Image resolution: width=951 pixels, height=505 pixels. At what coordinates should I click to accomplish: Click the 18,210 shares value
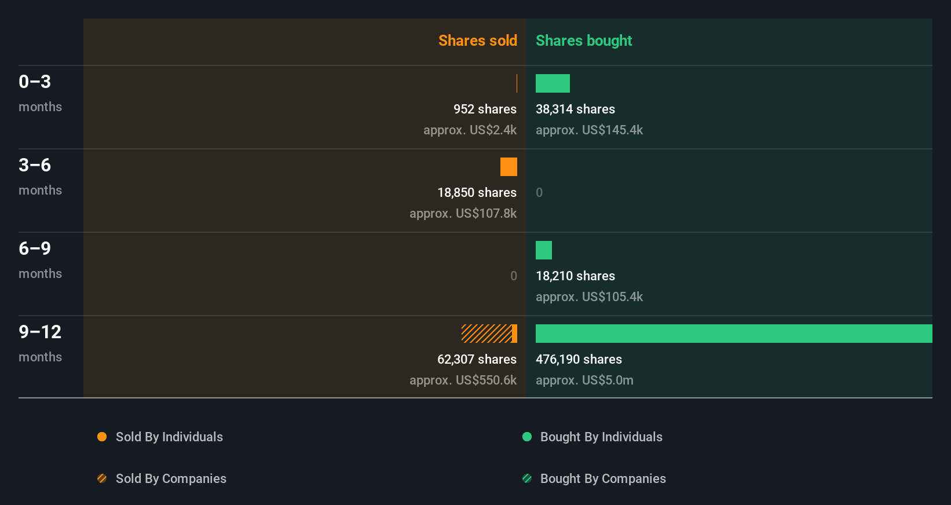pyautogui.click(x=575, y=276)
